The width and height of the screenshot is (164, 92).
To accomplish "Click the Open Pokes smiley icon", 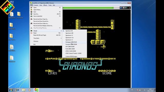I will click(x=31, y=10).
